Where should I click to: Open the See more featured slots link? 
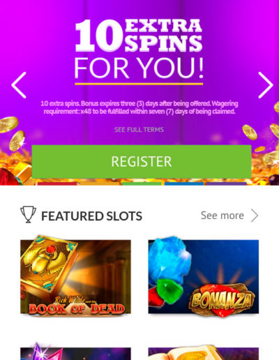click(223, 216)
